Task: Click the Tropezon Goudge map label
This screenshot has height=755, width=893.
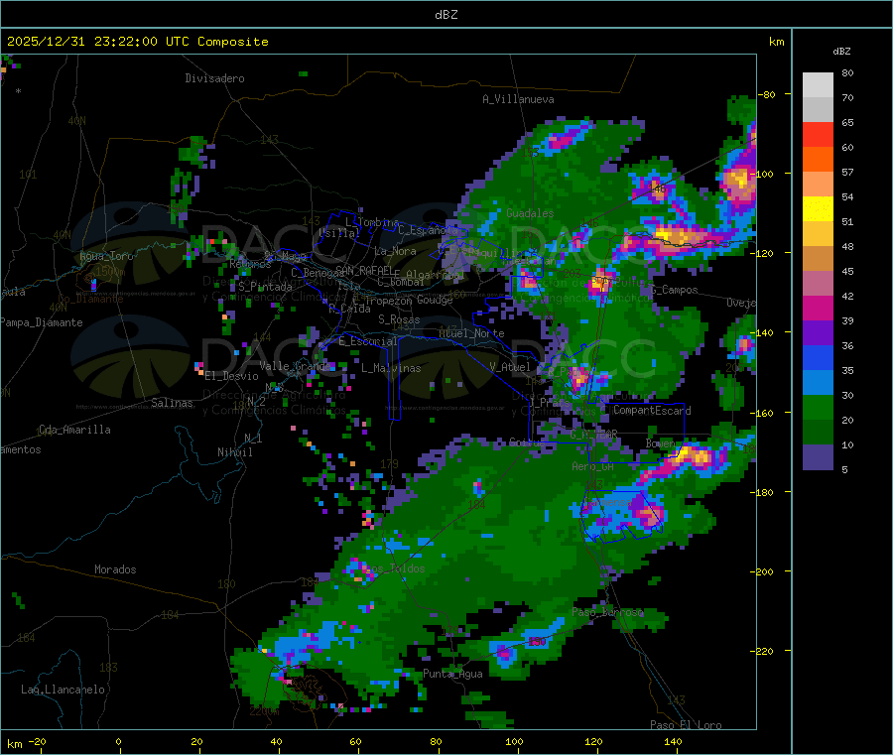Action: coord(409,300)
